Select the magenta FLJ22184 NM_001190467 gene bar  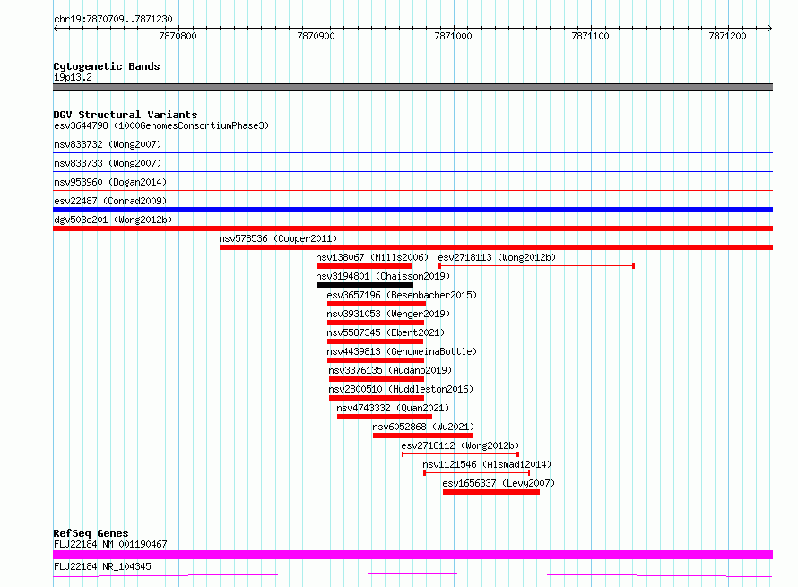412,555
